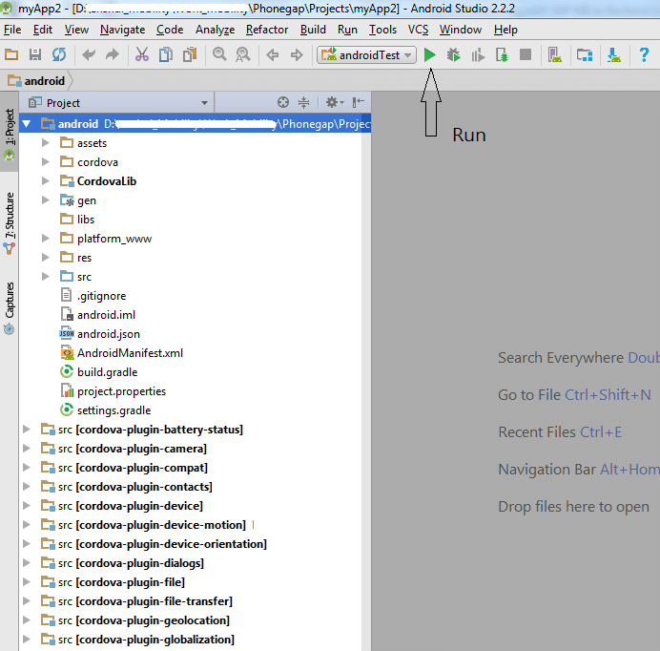Start debugging with the Debug bug icon
Viewport: 660px width, 651px height.
[454, 55]
